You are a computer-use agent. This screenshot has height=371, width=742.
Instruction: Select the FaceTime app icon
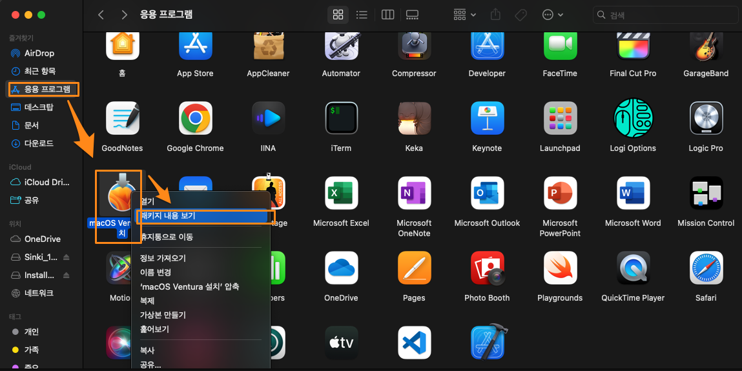(x=560, y=45)
